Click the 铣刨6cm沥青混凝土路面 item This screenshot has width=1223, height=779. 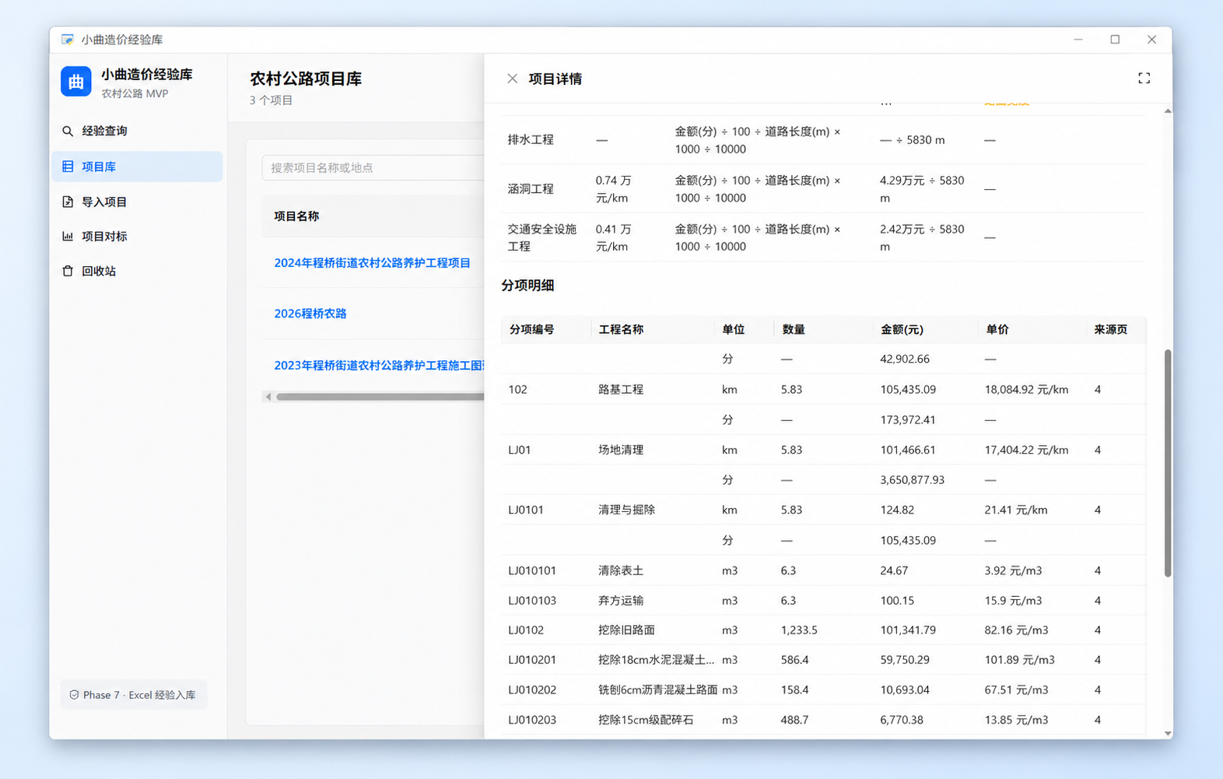click(657, 690)
